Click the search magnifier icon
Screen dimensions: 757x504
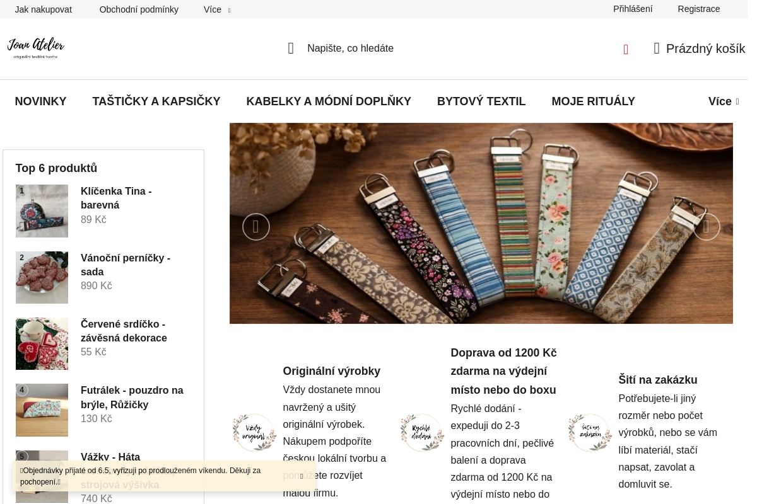[291, 49]
